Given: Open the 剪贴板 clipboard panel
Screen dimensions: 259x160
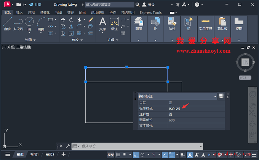Looking at the screenshot, I should [x=222, y=24].
